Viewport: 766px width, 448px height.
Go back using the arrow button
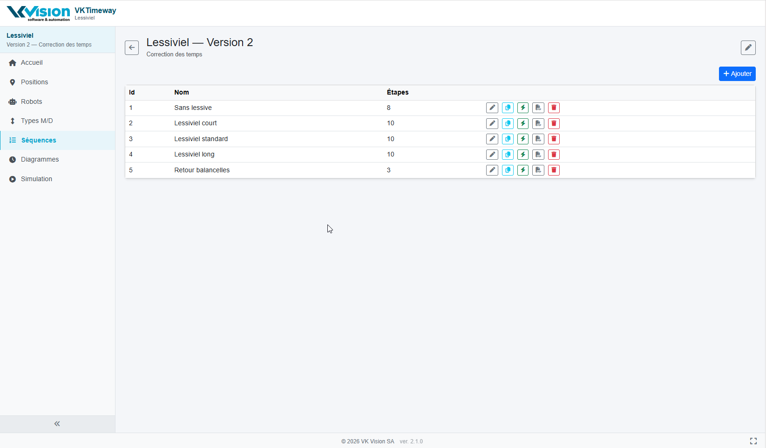point(132,48)
